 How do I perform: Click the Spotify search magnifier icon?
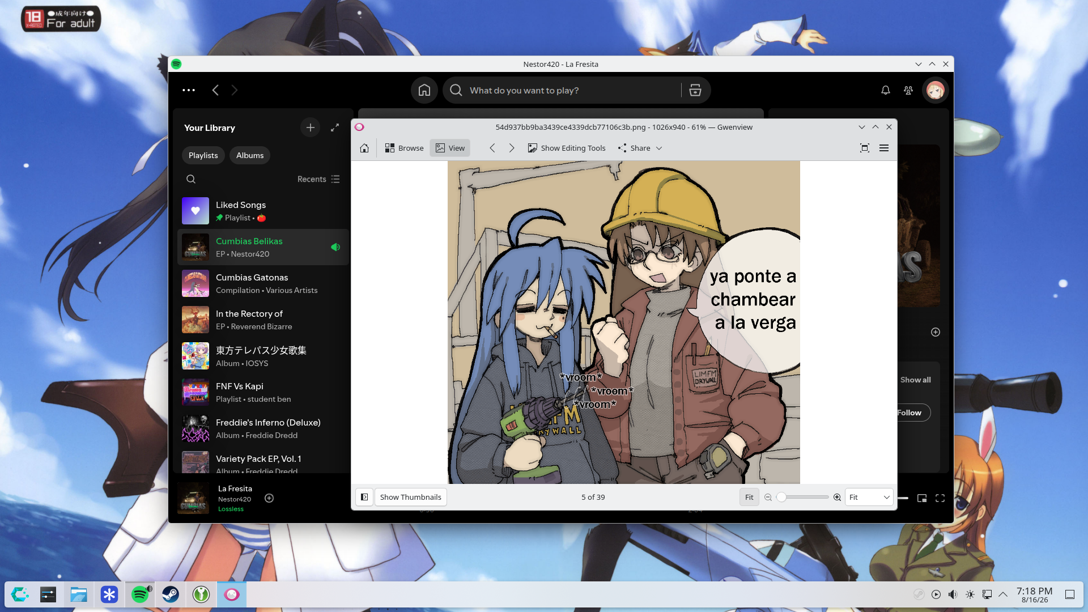pos(456,90)
